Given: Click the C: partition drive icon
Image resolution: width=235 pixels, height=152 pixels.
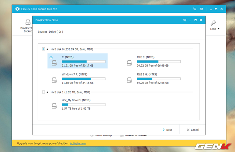Looking at the screenshot, I should [x=54, y=63].
